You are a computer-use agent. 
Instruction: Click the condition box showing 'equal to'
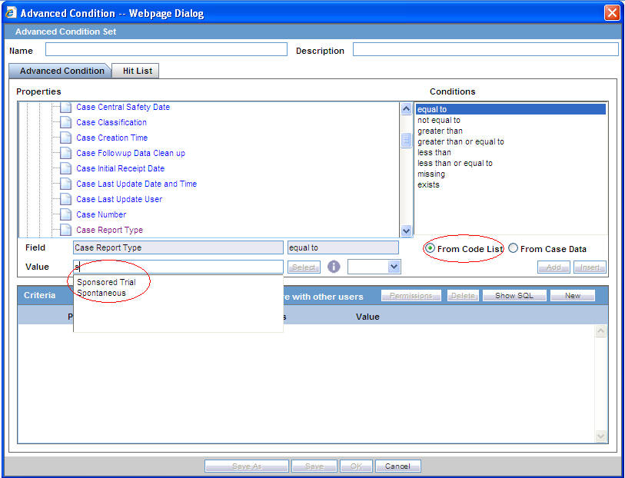343,247
